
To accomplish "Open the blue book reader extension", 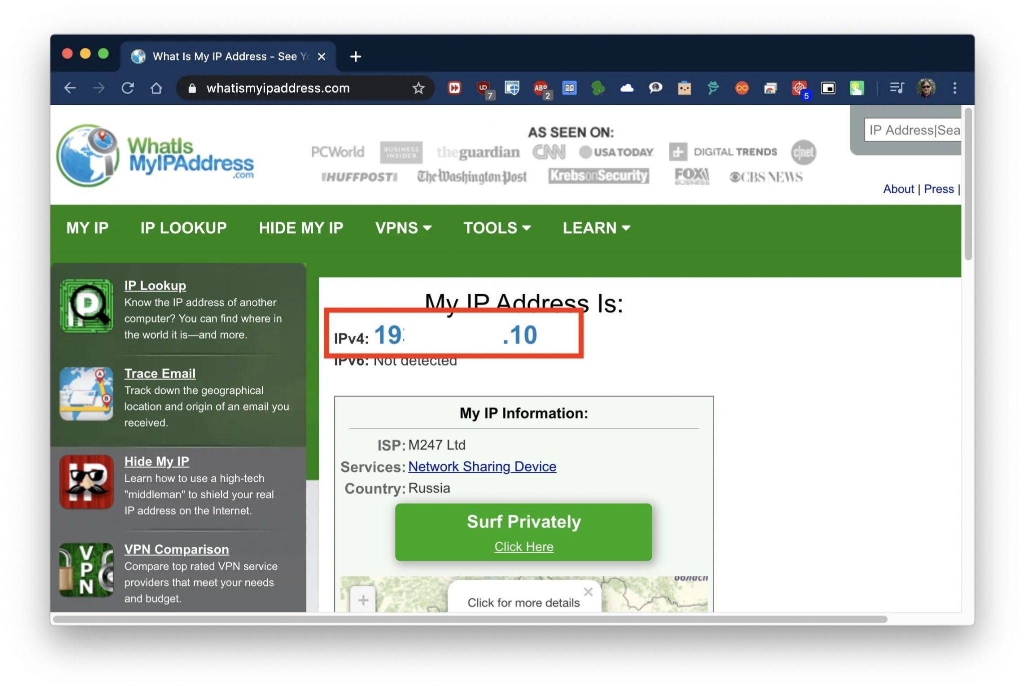I will (x=570, y=88).
